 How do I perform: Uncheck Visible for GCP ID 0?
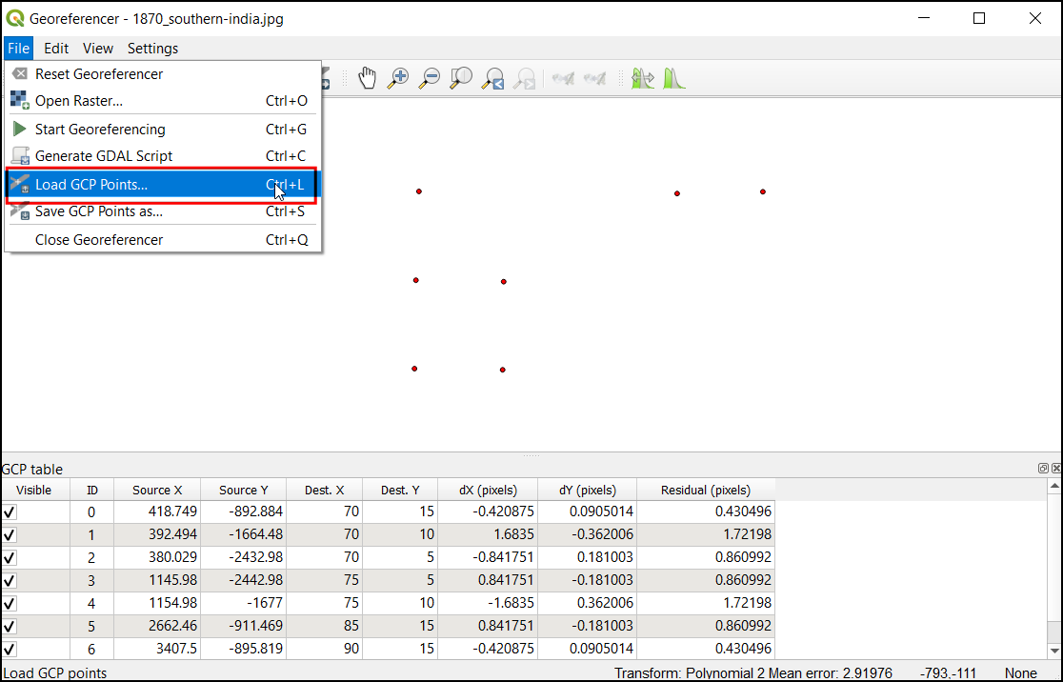[10, 511]
